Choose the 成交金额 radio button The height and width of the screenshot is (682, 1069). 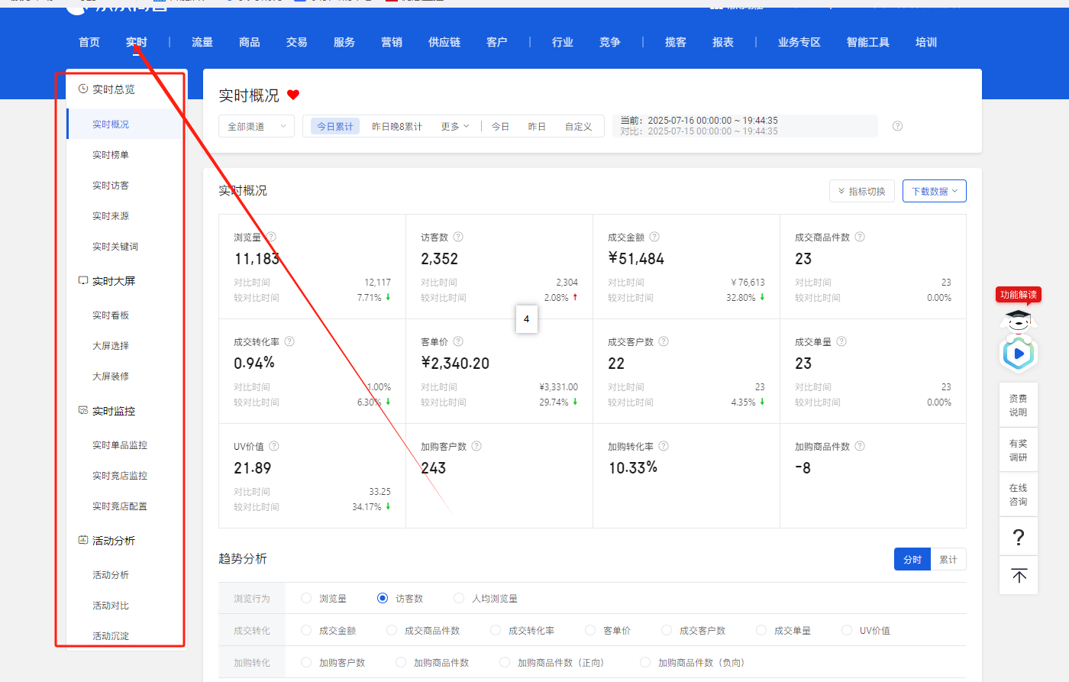[x=306, y=631]
